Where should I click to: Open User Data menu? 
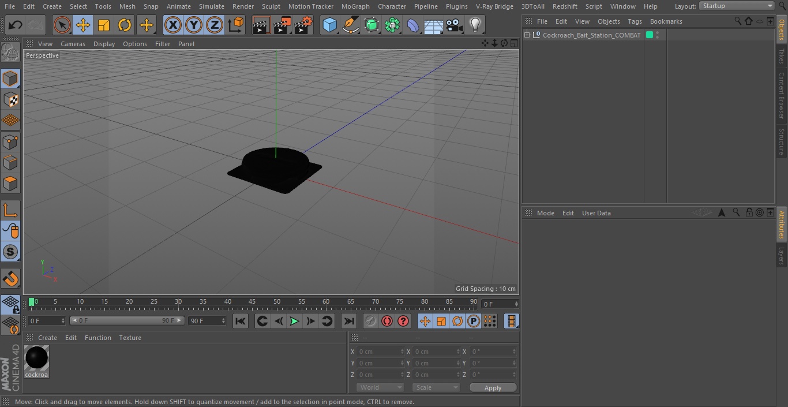click(x=596, y=213)
